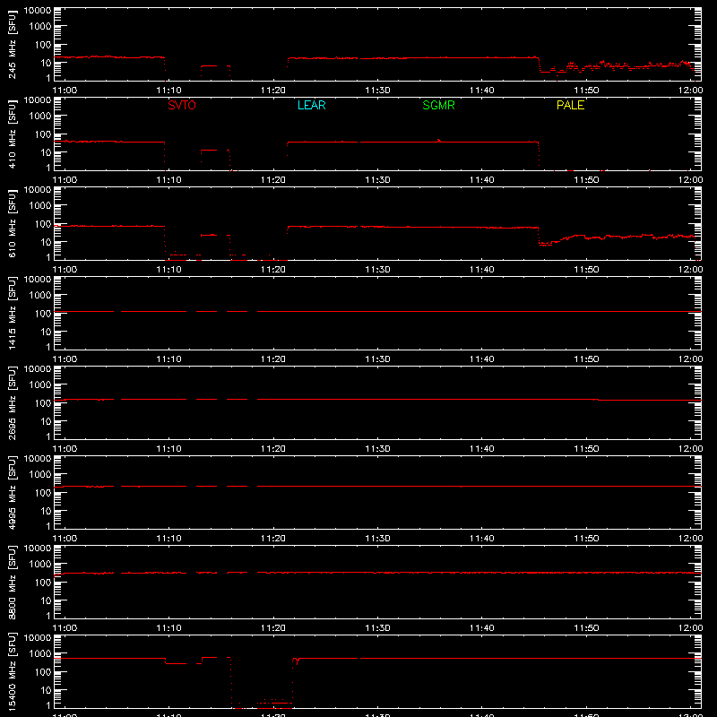Click the red 4995 MHz flux trace
The width and height of the screenshot is (717, 717).
point(377,486)
